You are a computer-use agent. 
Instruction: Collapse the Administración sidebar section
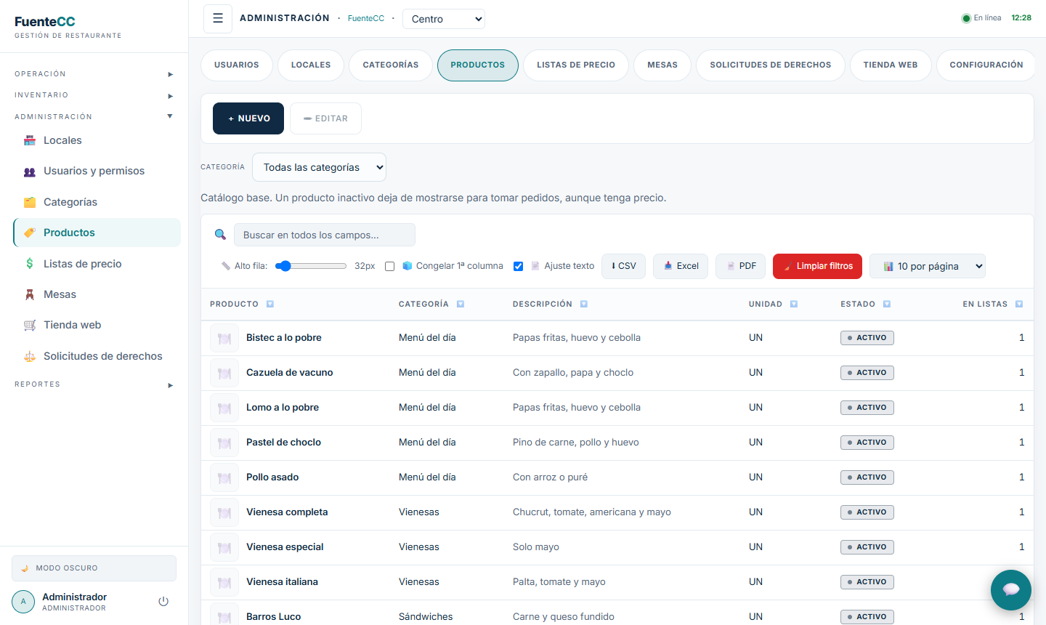point(94,116)
